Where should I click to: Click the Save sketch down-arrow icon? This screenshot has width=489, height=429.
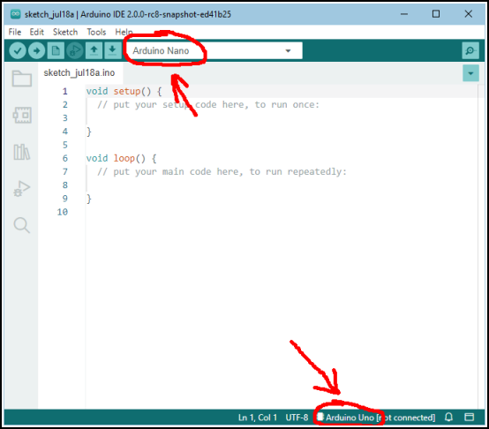(113, 50)
